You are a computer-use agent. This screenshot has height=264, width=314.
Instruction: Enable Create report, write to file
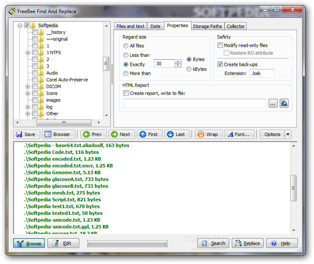click(x=126, y=93)
